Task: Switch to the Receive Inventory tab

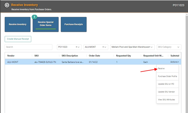Action: pyautogui.click(x=18, y=24)
